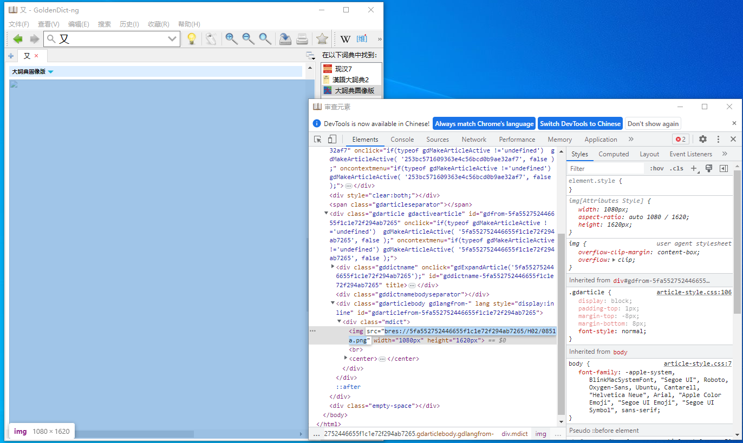Switch to the Sources tab in DevTools
This screenshot has width=743, height=443.
[438, 140]
